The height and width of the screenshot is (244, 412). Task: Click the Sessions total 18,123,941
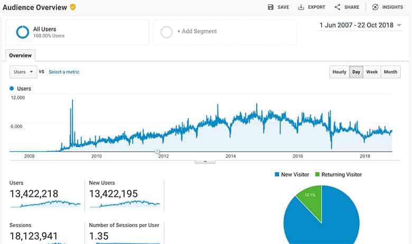click(34, 236)
